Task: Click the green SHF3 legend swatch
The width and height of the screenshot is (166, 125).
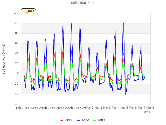Action: tap(94, 120)
